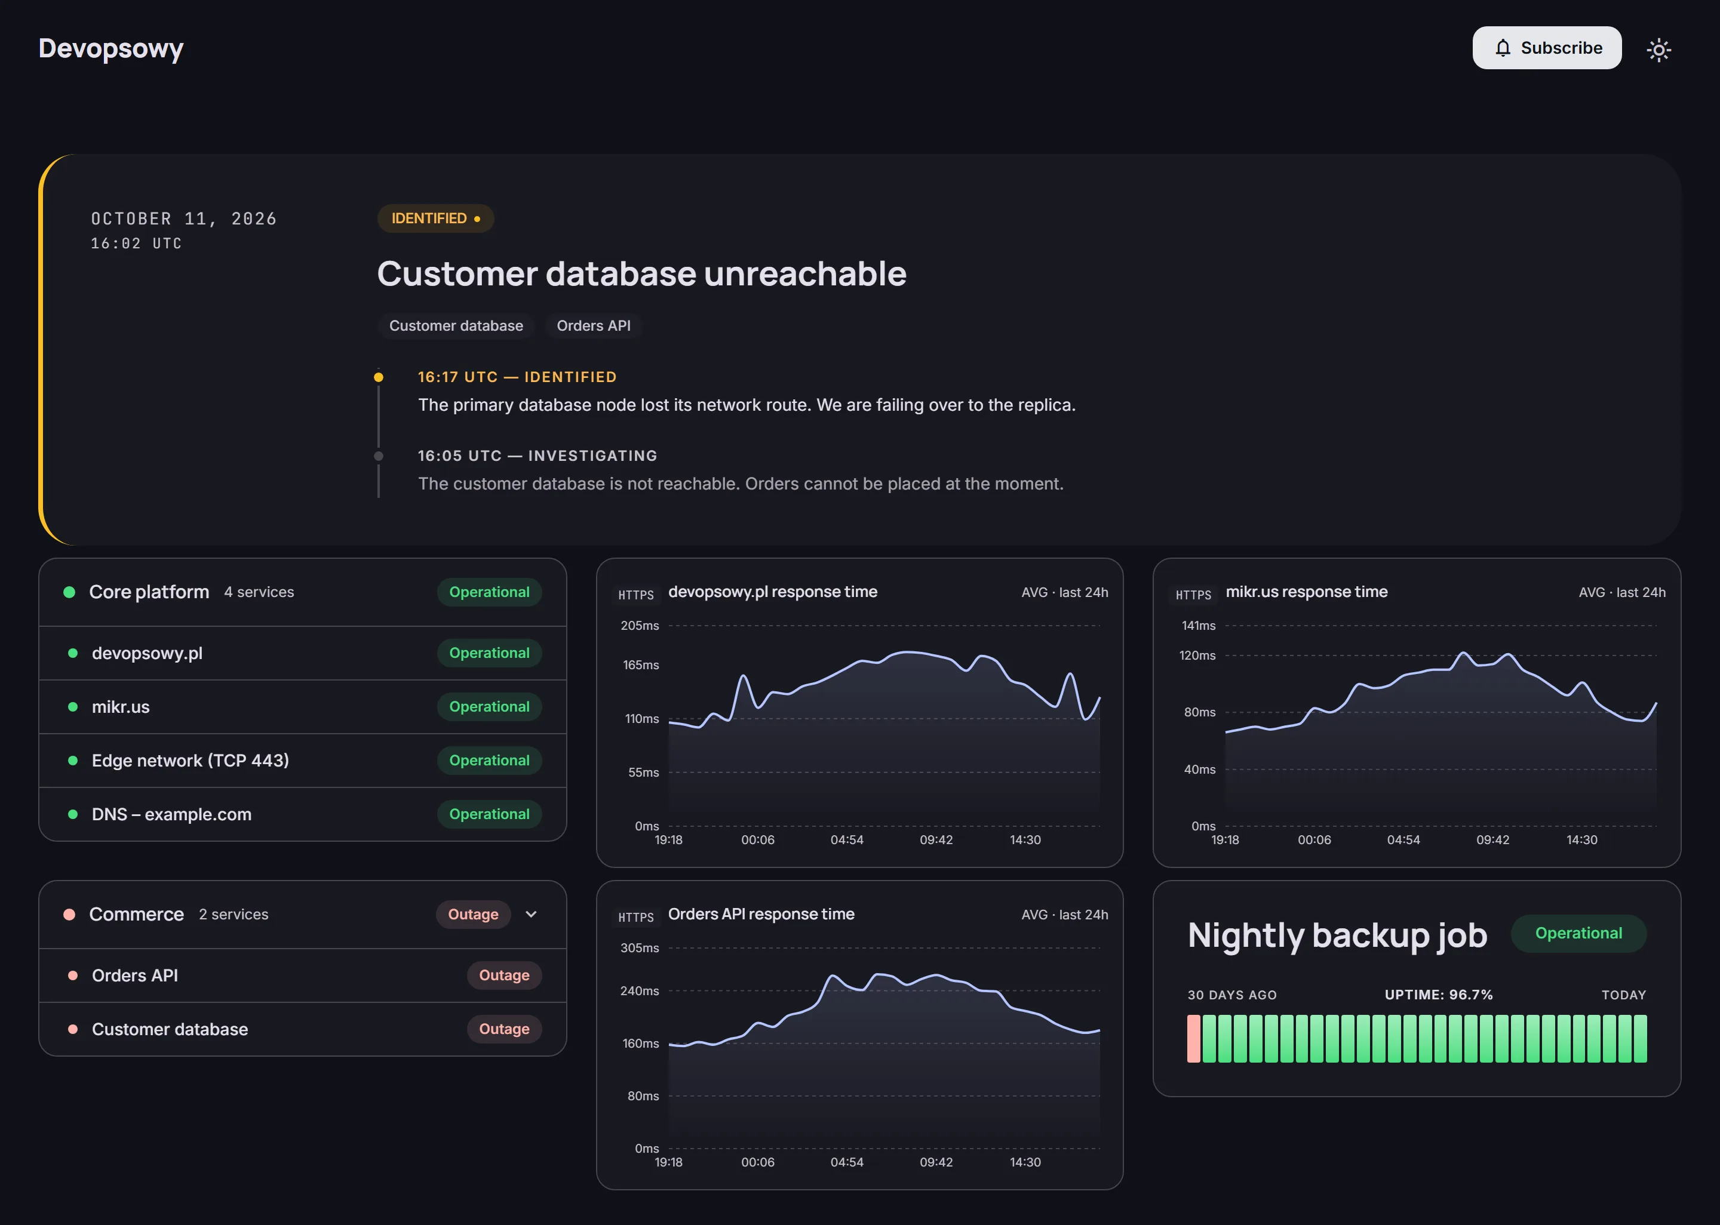
Task: Click the Nightly backup job title
Action: point(1337,935)
